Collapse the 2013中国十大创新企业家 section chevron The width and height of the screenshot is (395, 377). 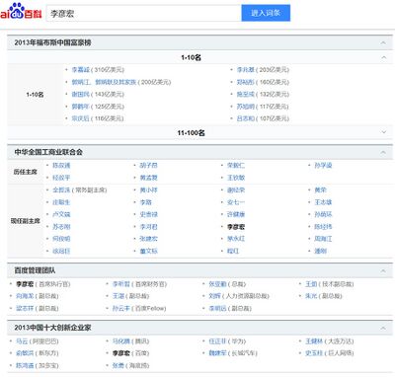point(383,328)
